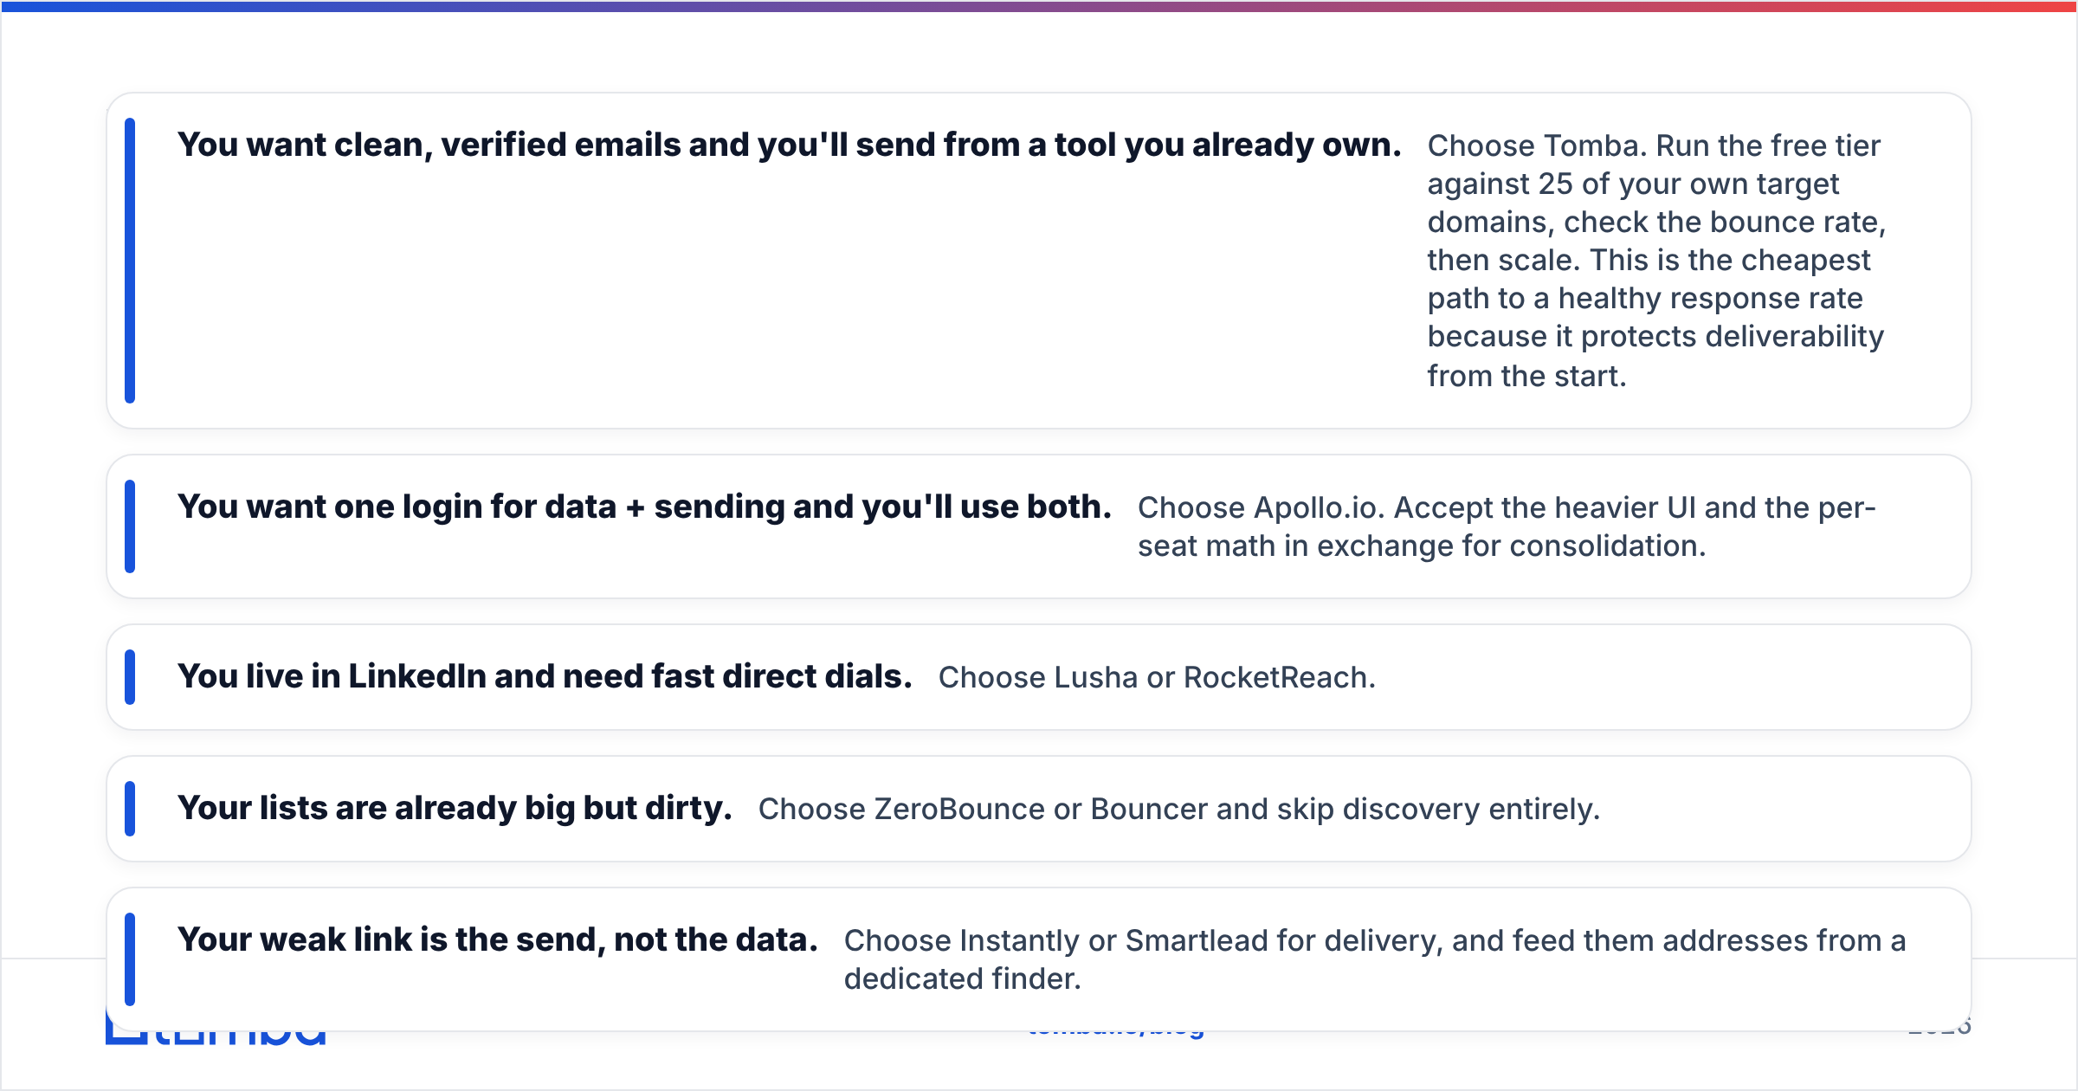2078x1091 pixels.
Task: Select the heading 'You want clean, verified emails'
Action: coord(789,145)
